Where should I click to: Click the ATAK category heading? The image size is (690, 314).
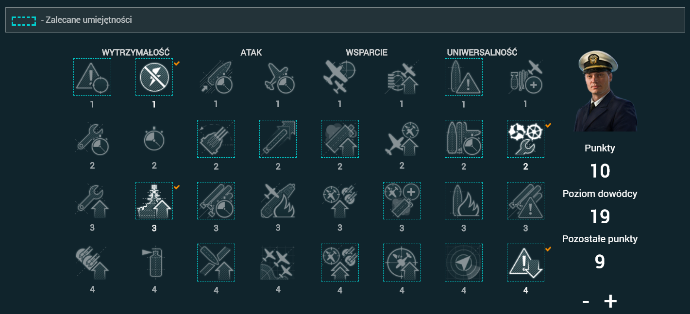(x=251, y=52)
